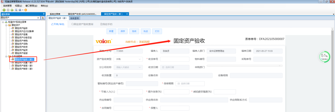Screen dimensions: 335x112
Task: Click calendar icon in 保修期限 field
Action: pos(179,84)
